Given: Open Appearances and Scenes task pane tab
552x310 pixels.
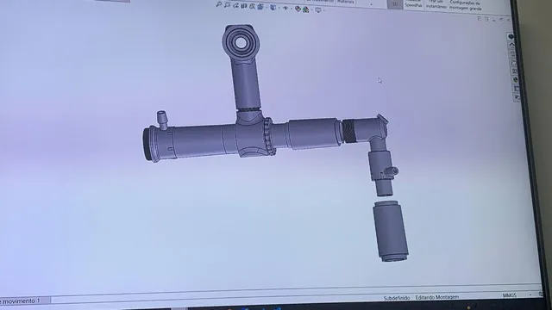Looking at the screenshot, I should coord(516,80).
